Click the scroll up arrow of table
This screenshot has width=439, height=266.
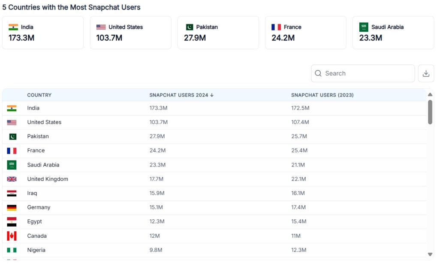(430, 95)
